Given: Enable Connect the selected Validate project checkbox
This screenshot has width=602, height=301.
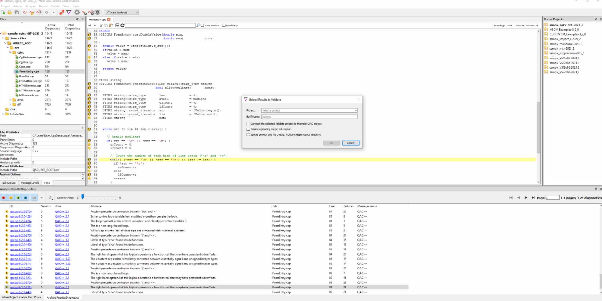Looking at the screenshot, I should pyautogui.click(x=248, y=124).
